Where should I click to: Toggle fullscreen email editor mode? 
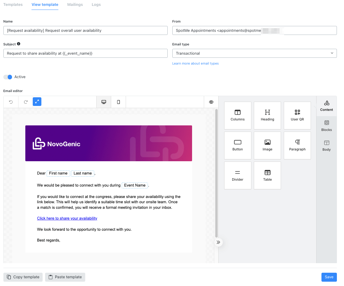[37, 102]
